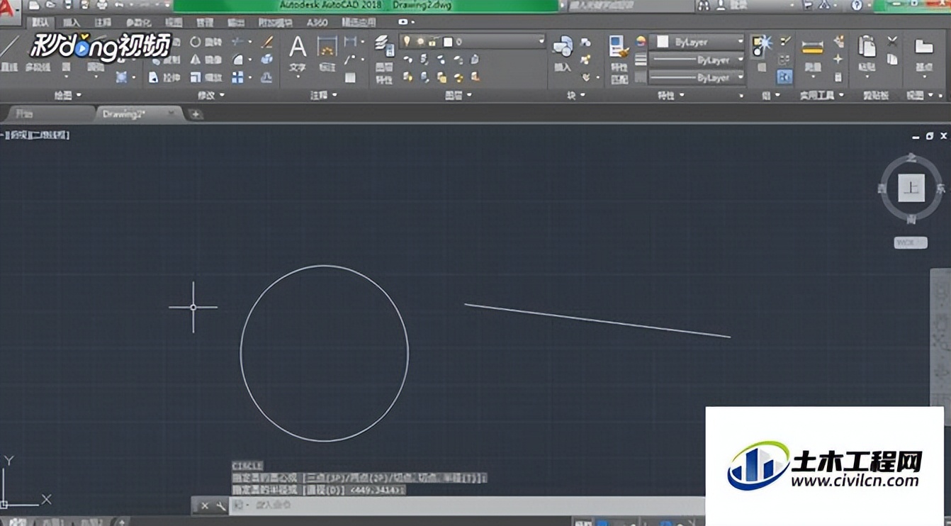This screenshot has height=526, width=951.
Task: Toggle the layer lock icon
Action: point(432,42)
